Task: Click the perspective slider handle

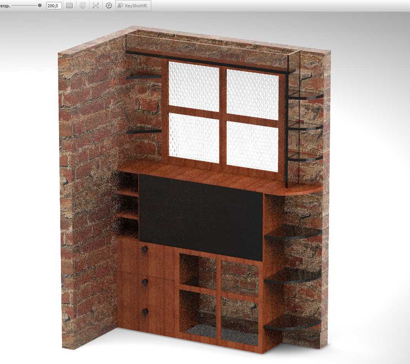Action: pyautogui.click(x=40, y=5)
